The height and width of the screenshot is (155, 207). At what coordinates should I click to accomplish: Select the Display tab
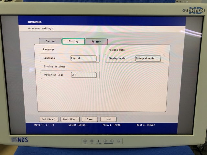click(73, 41)
